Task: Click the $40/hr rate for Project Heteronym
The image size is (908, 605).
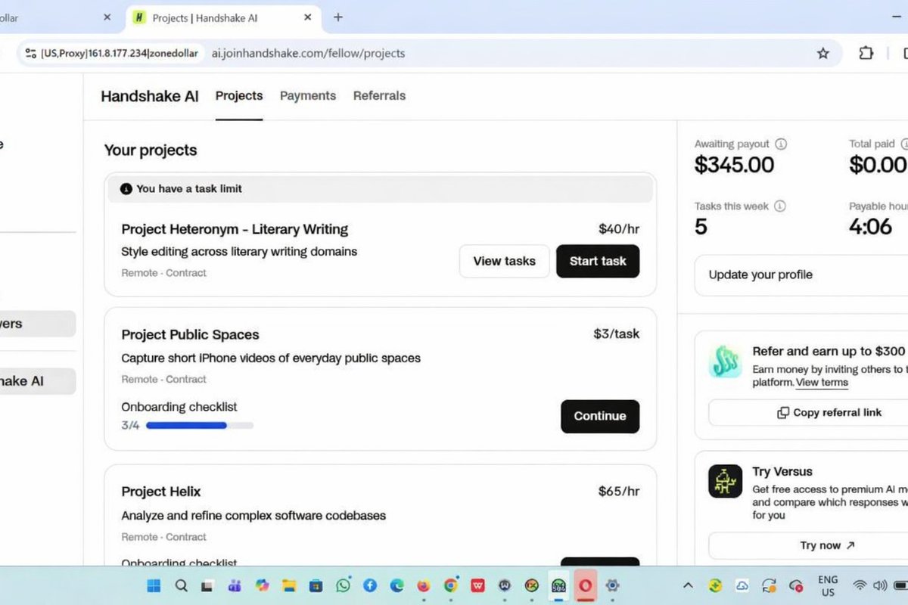Action: click(619, 229)
